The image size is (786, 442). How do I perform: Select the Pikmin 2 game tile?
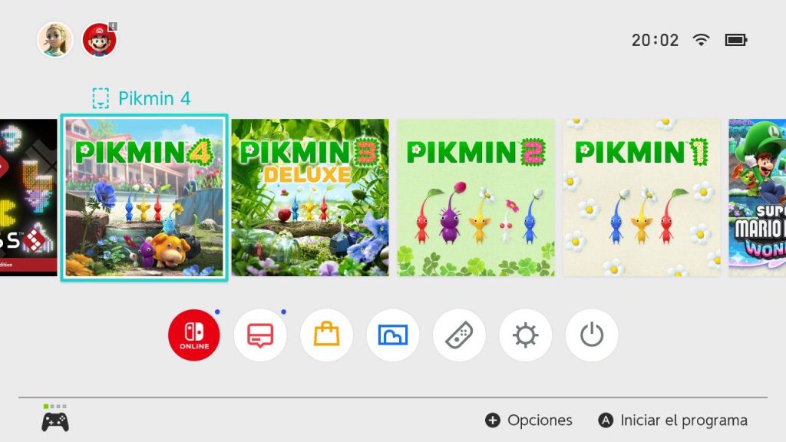(476, 197)
